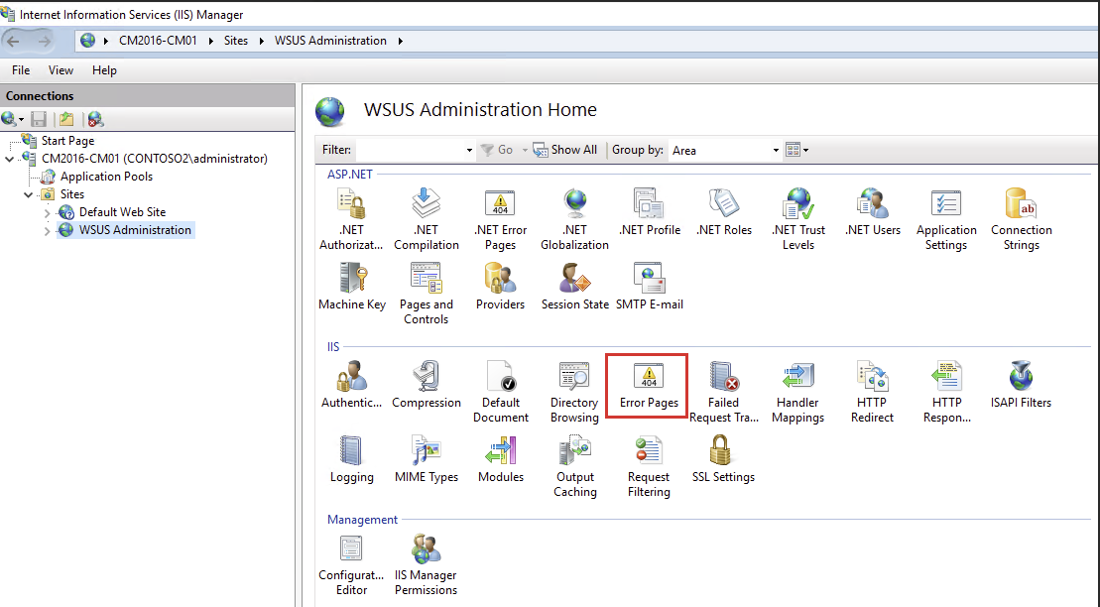The width and height of the screenshot is (1100, 607).
Task: Open Default Document feature
Action: [x=500, y=393]
